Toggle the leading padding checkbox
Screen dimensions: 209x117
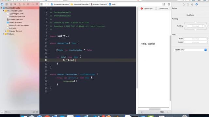click(185, 26)
